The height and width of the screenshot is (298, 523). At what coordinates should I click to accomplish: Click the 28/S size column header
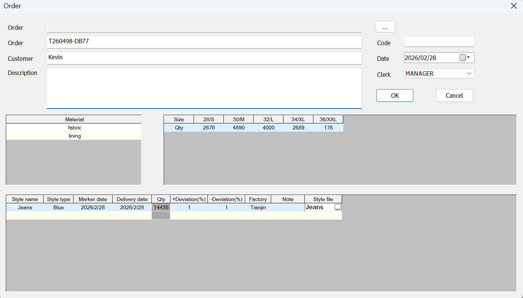(x=209, y=119)
